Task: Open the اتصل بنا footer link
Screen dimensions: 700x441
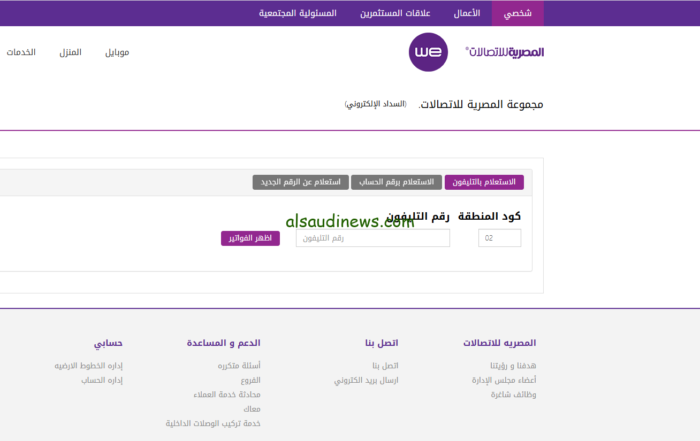Action: (385, 366)
